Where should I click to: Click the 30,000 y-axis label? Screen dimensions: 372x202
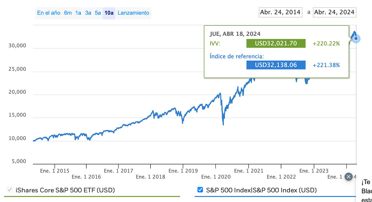point(17,46)
